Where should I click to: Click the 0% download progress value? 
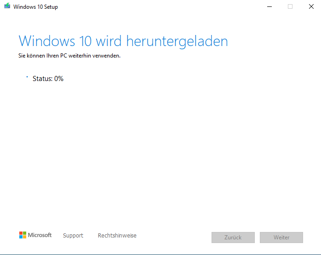tap(59, 79)
